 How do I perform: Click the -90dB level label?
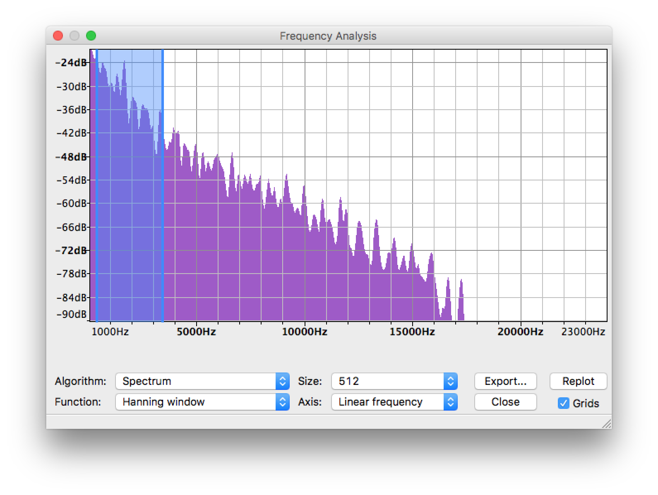[71, 314]
